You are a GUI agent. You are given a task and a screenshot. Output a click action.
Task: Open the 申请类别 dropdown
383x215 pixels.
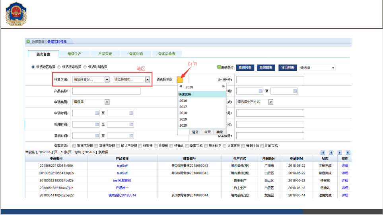coord(91,102)
